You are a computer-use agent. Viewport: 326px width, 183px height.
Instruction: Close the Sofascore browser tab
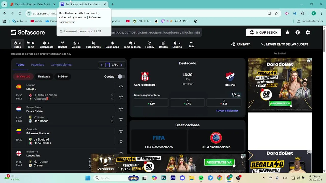pos(105,4)
